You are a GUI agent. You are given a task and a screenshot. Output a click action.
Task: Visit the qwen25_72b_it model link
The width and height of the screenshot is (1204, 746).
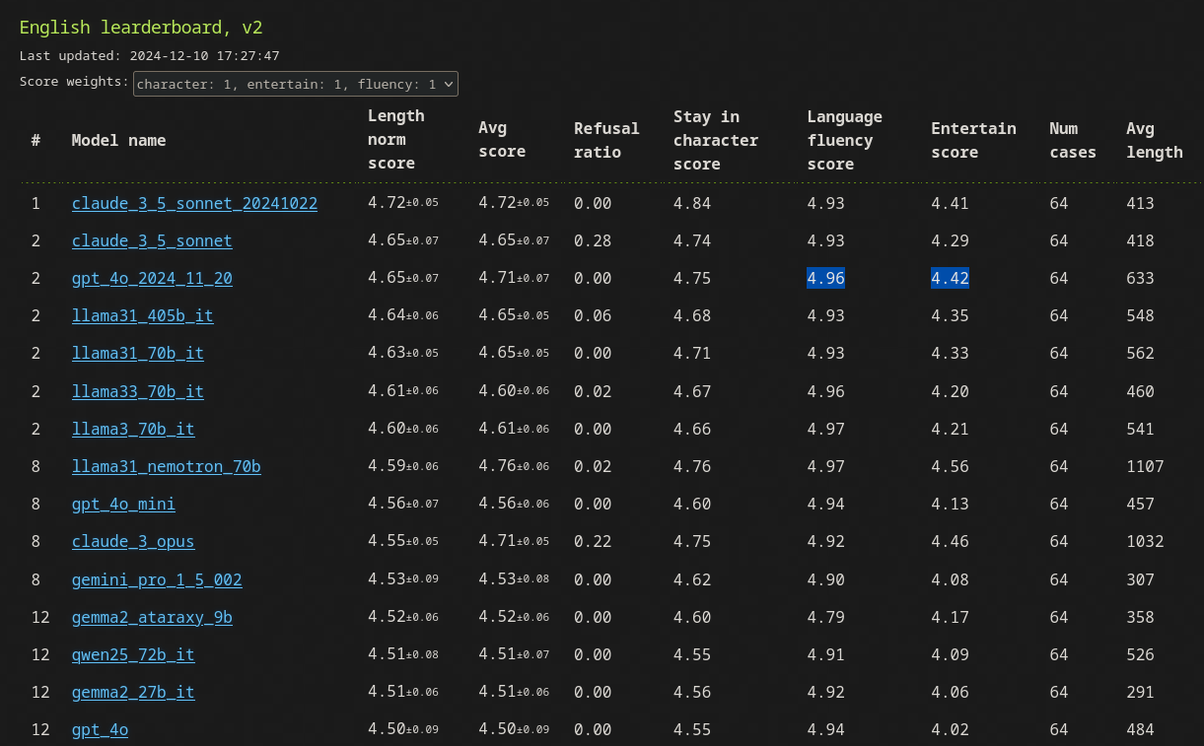(x=133, y=654)
